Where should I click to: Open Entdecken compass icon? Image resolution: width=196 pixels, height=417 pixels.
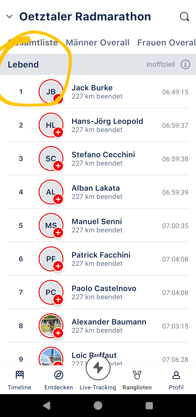(59, 375)
